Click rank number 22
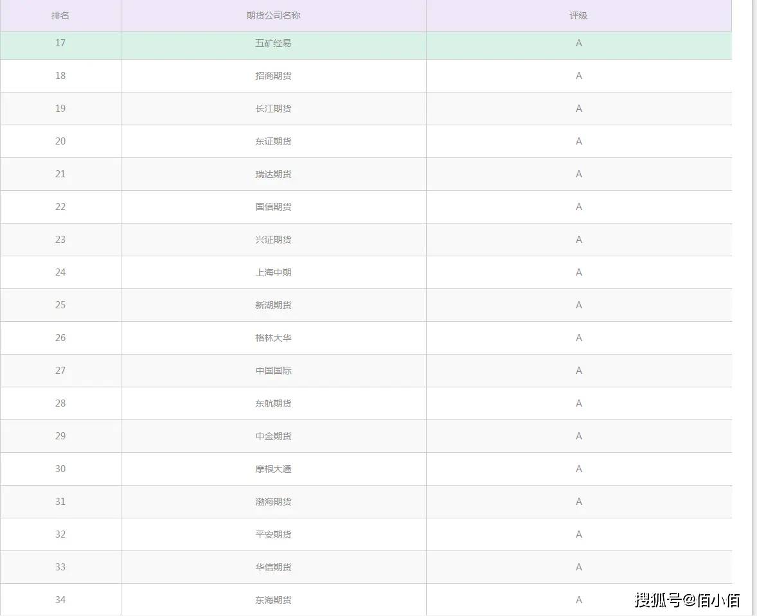The image size is (757, 616). (x=60, y=207)
